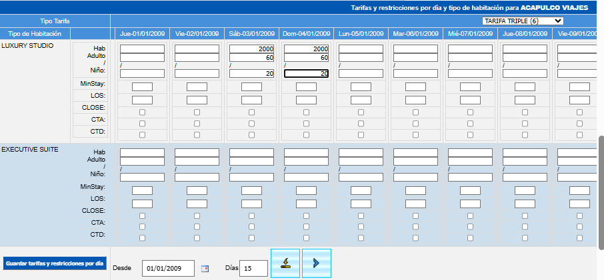This screenshot has width=604, height=280.
Task: Click the Jue-01/01/2009 column header
Action: pos(142,33)
